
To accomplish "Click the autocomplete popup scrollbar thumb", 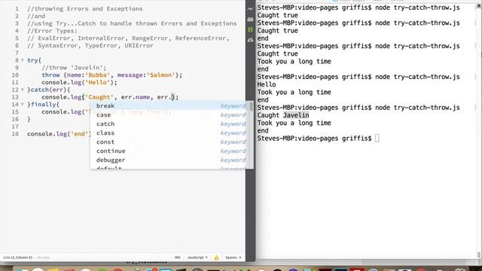I will 252,106.
